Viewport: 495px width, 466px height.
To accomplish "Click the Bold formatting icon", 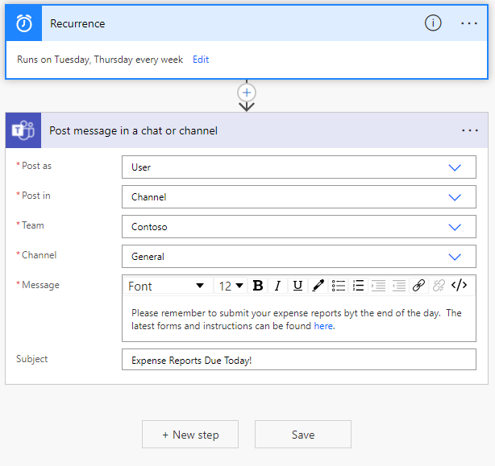I will click(258, 286).
